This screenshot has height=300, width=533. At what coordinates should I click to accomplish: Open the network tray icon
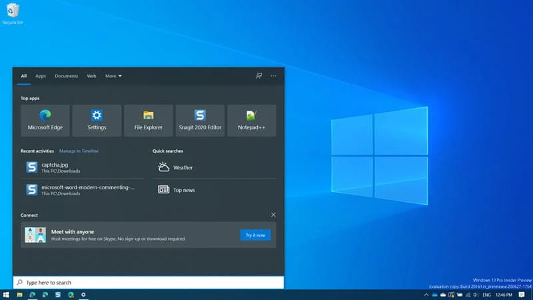[x=468, y=295]
